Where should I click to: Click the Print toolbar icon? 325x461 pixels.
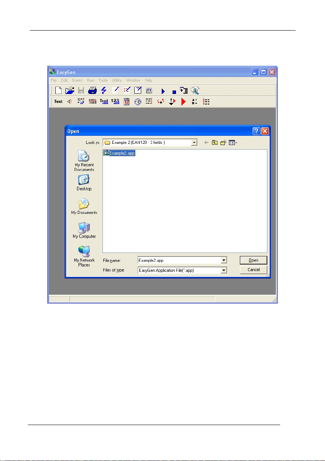[92, 90]
